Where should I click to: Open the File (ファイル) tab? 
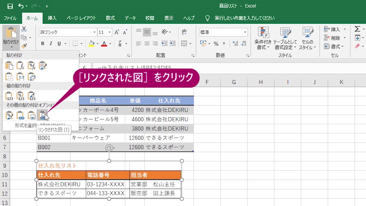(10, 18)
